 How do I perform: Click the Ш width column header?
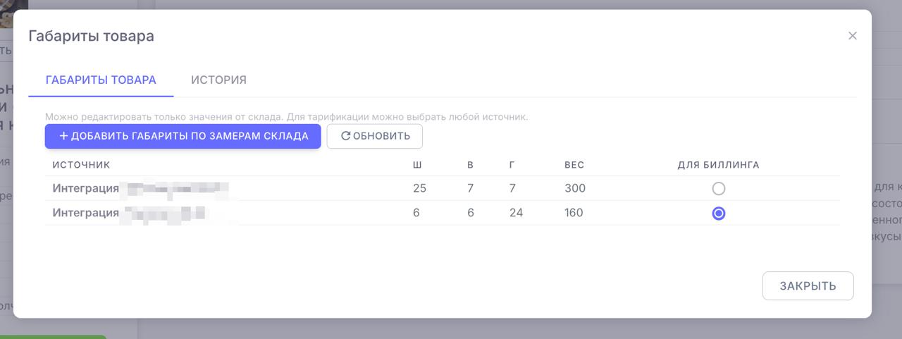417,166
